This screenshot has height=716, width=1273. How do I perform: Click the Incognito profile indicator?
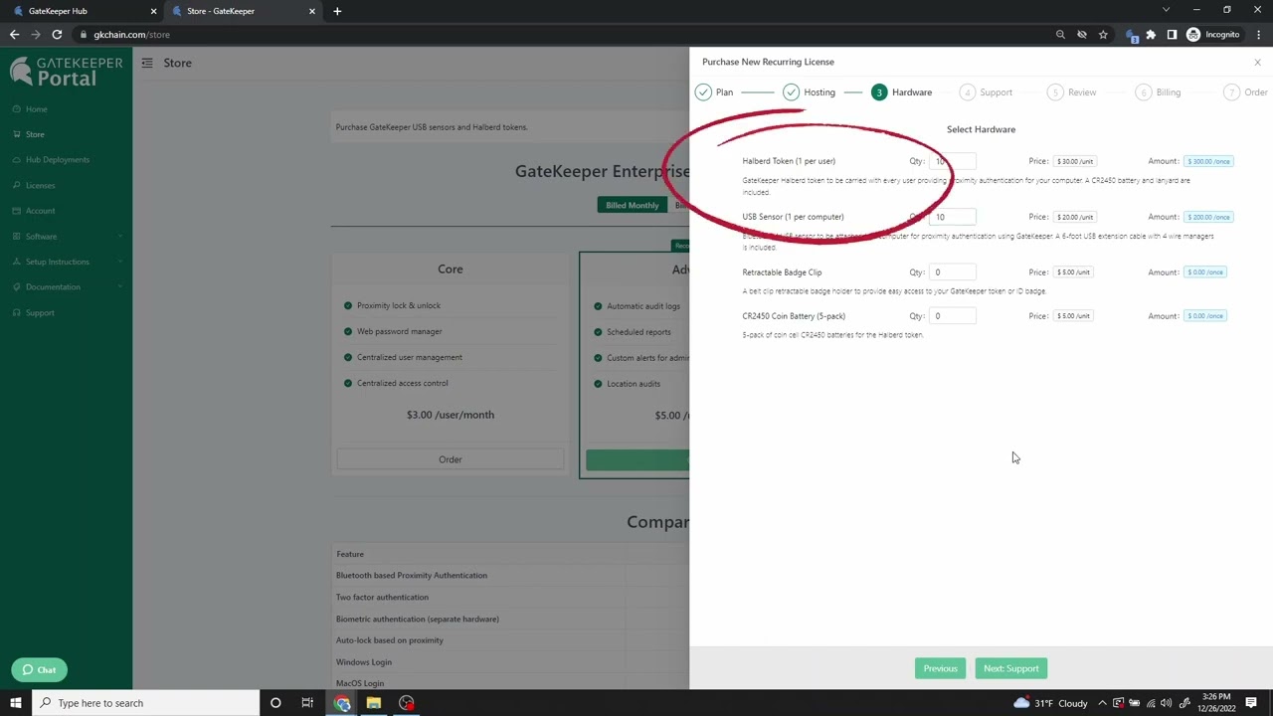(1212, 35)
